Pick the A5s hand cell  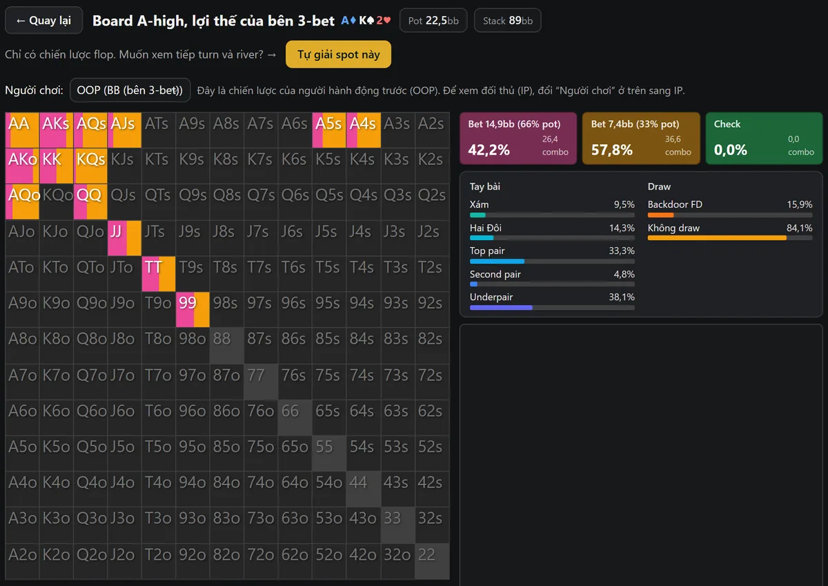point(329,130)
